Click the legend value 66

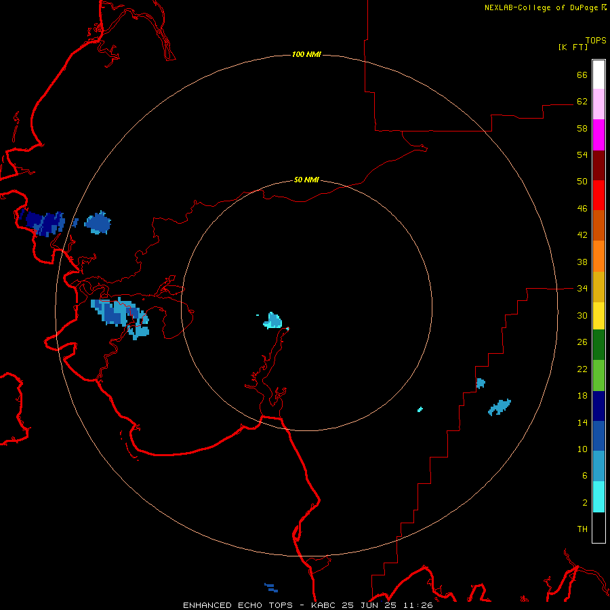click(x=582, y=75)
